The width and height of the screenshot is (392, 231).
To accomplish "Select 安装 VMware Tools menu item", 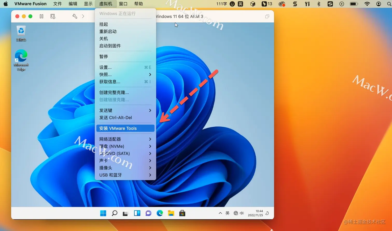I will [125, 128].
